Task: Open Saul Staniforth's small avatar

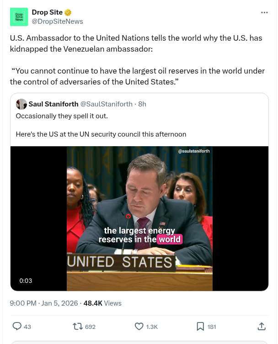Action: (21, 104)
